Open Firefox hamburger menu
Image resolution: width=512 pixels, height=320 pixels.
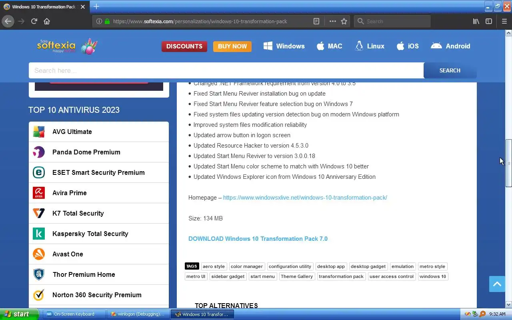pyautogui.click(x=504, y=21)
